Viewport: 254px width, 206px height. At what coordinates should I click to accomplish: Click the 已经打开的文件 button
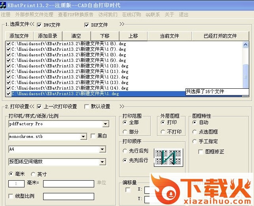[x=220, y=36]
